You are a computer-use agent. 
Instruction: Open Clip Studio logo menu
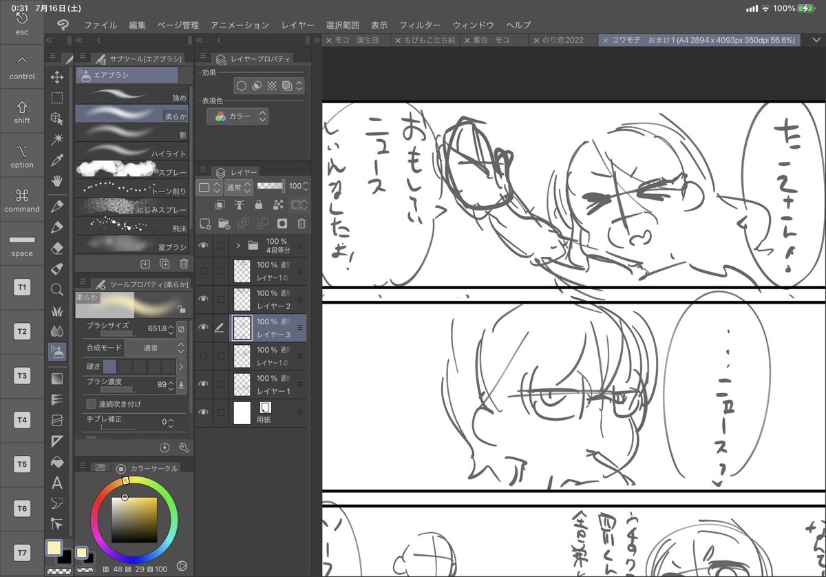tap(63, 25)
